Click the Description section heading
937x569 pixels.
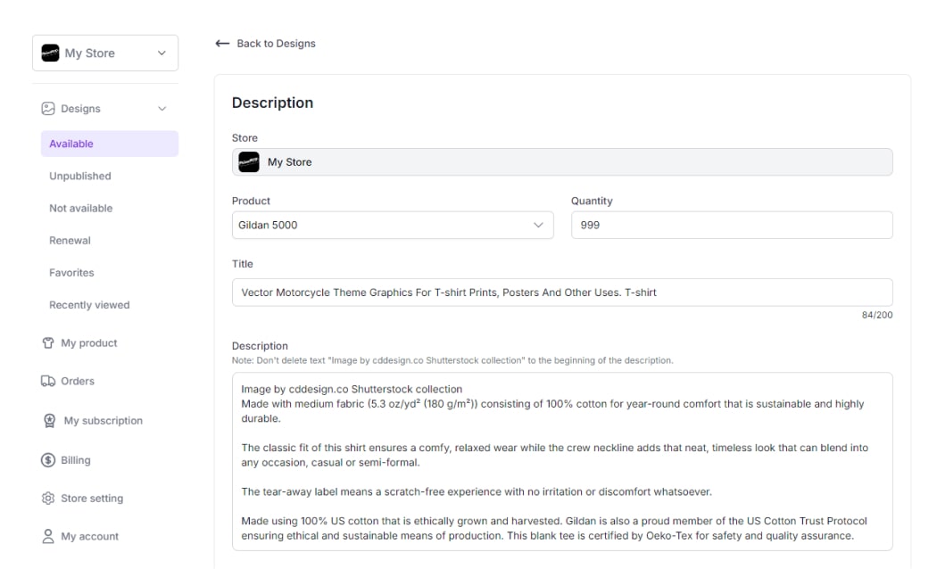pos(272,103)
